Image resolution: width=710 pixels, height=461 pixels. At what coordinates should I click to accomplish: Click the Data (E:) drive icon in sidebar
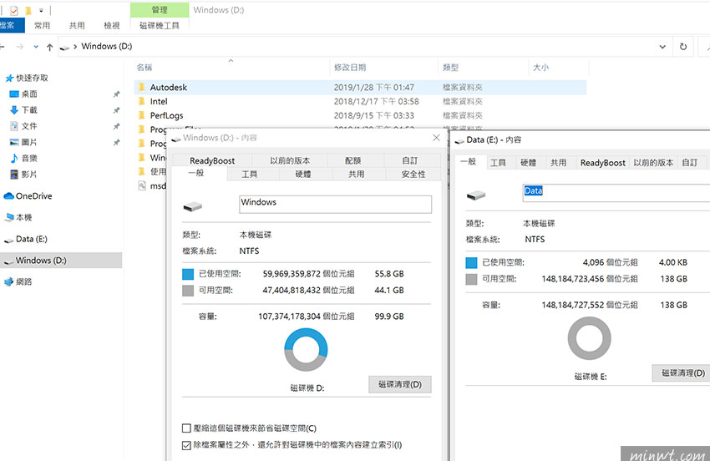tap(8, 240)
